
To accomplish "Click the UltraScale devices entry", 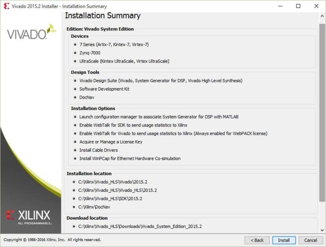I will (124, 61).
